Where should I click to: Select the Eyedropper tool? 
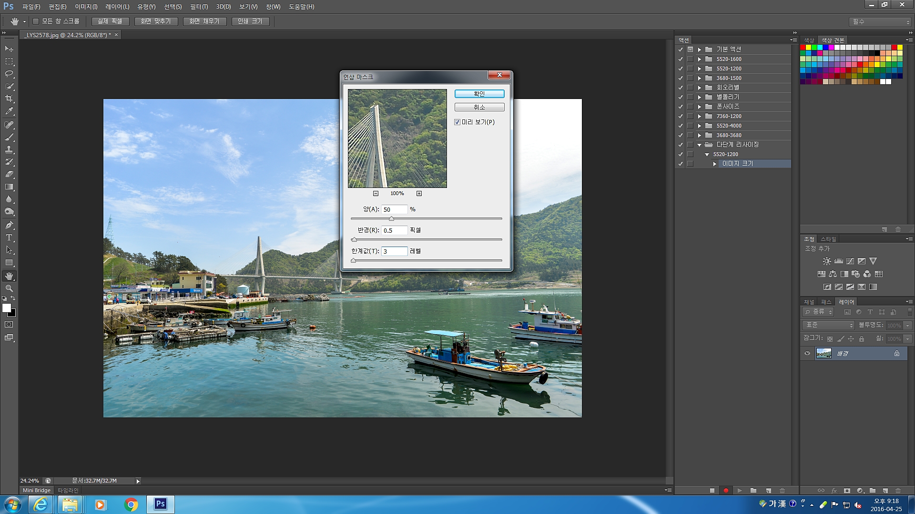click(x=9, y=111)
